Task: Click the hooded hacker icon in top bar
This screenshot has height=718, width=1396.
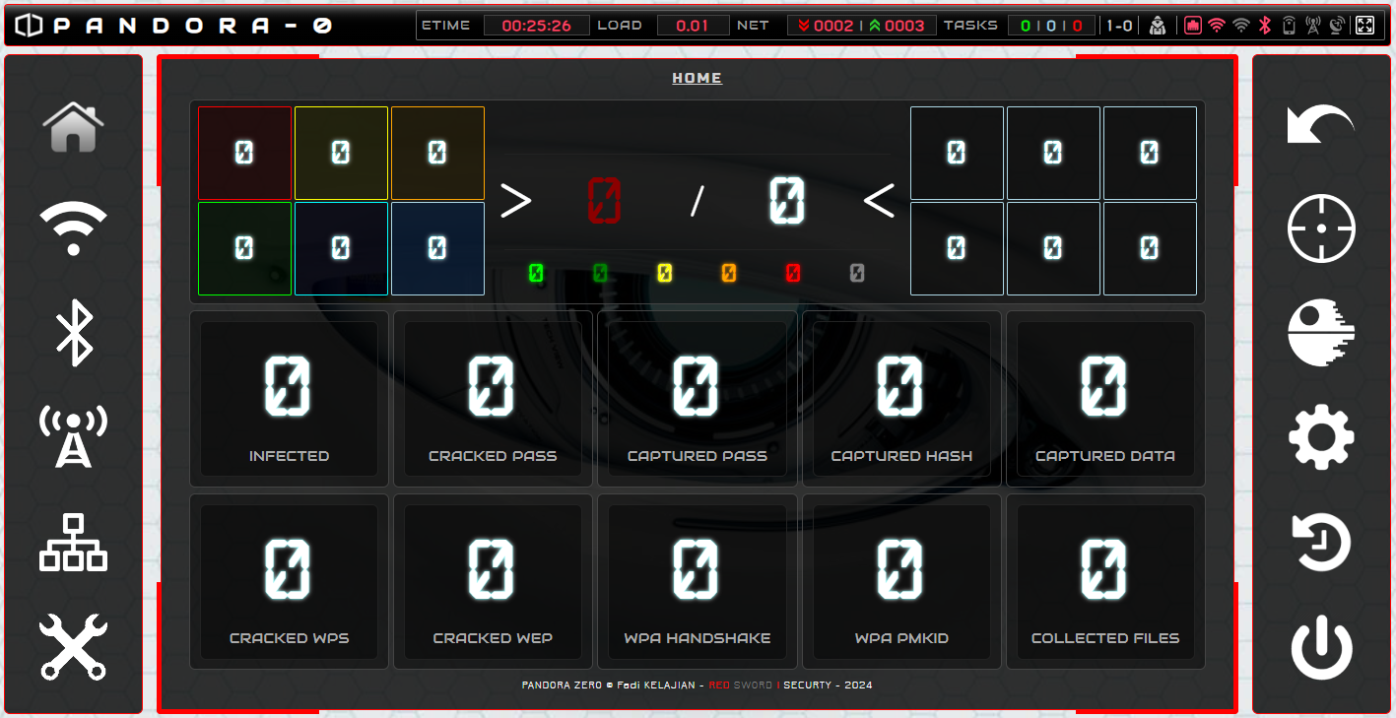Action: 1157,26
